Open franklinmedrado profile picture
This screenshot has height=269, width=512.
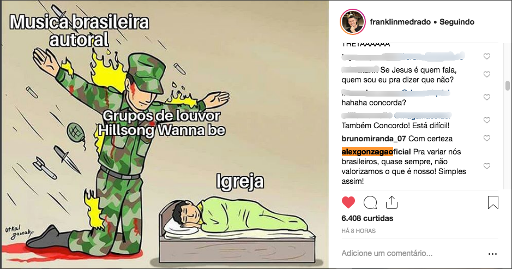pyautogui.click(x=352, y=22)
